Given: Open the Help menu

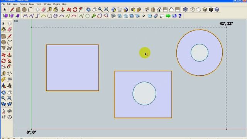Looking at the screenshot, I should 64,4.
